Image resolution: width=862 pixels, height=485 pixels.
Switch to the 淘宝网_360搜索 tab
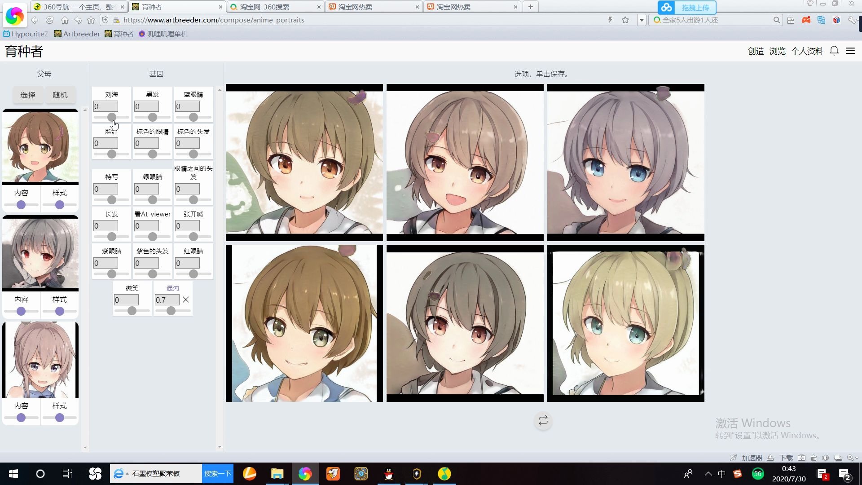[x=275, y=7]
